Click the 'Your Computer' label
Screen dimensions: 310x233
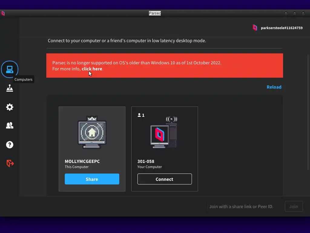click(150, 167)
